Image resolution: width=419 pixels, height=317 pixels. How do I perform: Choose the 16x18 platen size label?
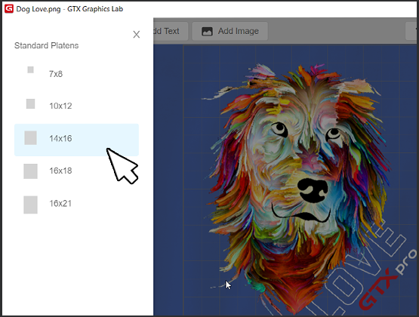click(60, 171)
